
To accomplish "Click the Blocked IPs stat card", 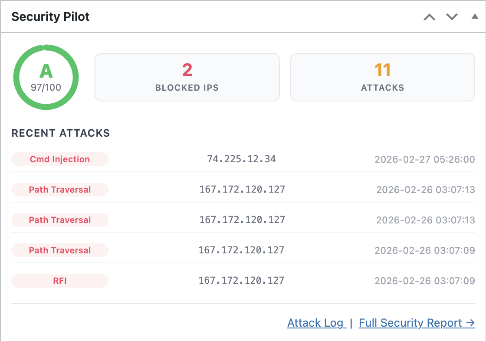I will (x=187, y=77).
